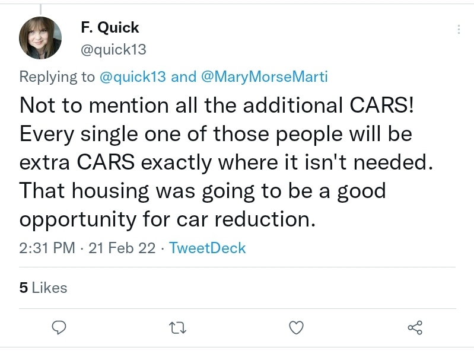The height and width of the screenshot is (351, 474).
Task: Retweet this post using the arrows icon
Action: (177, 327)
